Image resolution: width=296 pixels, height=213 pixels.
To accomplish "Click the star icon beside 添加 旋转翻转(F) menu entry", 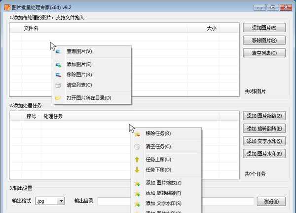I will coord(137,193).
